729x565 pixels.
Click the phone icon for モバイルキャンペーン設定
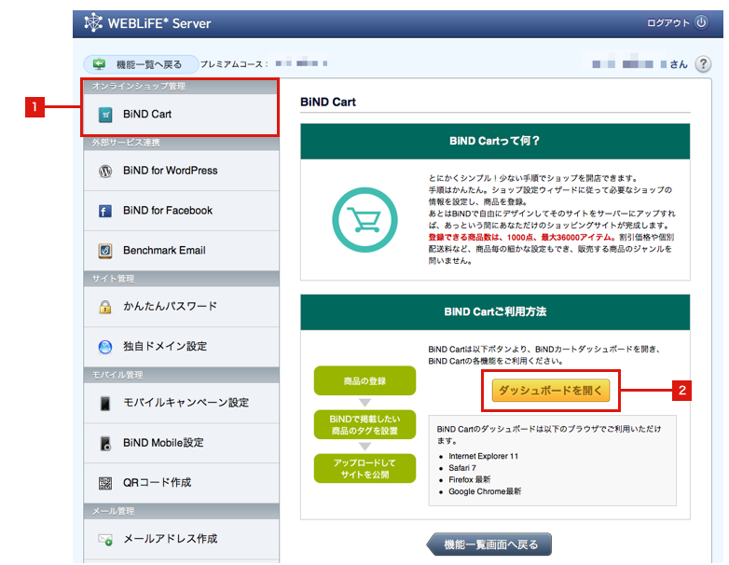point(105,403)
